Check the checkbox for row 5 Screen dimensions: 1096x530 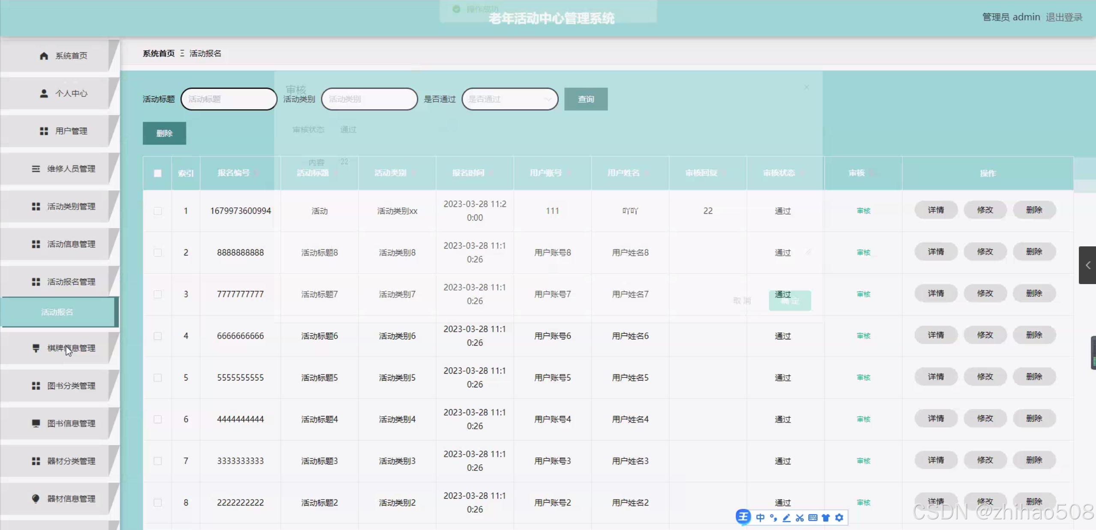158,377
